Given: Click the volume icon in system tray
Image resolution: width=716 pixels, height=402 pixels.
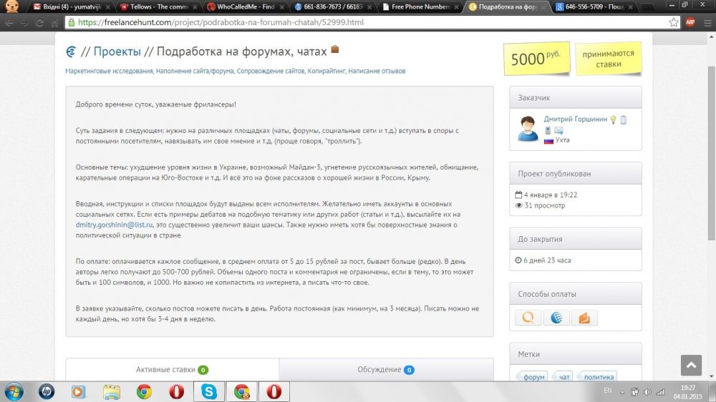Looking at the screenshot, I should click(647, 392).
